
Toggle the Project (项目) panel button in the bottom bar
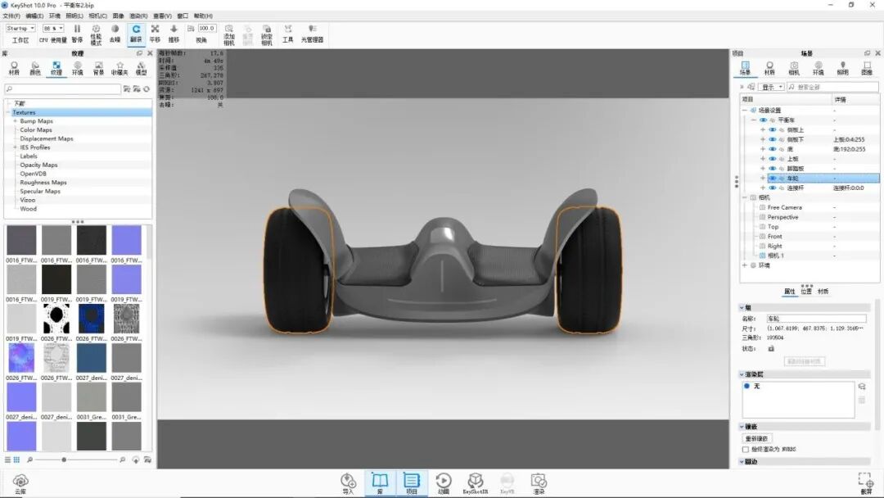(412, 483)
